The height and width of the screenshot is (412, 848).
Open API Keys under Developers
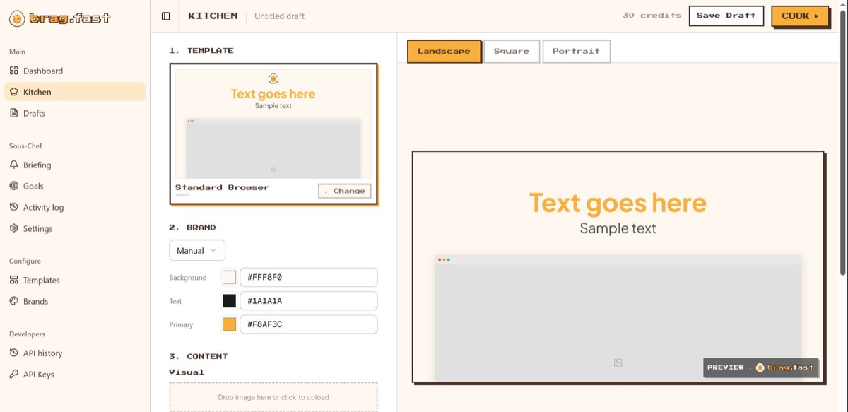(x=75, y=374)
